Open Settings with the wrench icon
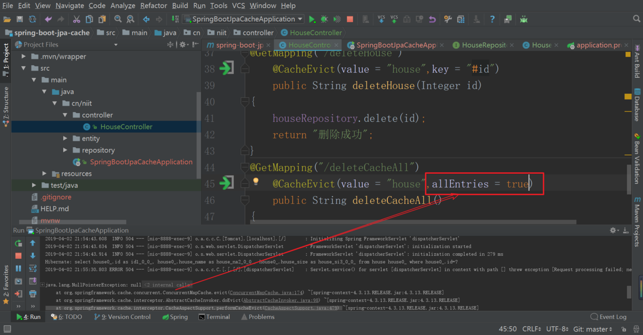 448,19
